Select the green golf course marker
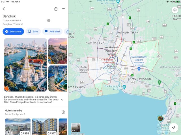This screenshot has height=135, width=181. click(159, 82)
